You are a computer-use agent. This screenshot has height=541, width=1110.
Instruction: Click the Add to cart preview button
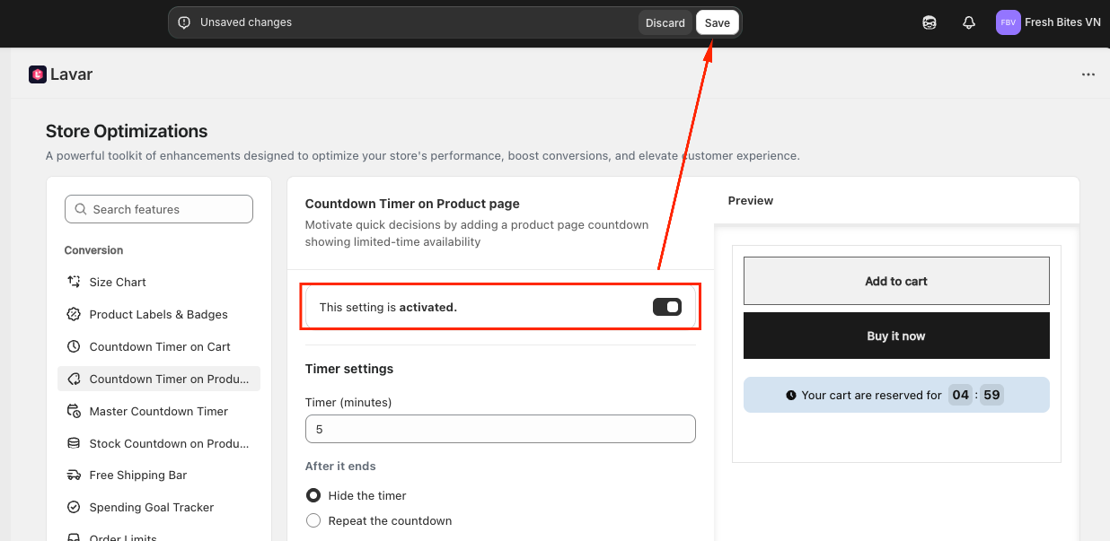pyautogui.click(x=896, y=281)
